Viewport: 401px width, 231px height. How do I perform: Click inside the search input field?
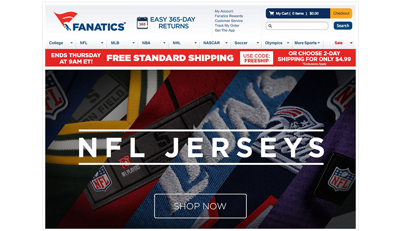coord(297,26)
